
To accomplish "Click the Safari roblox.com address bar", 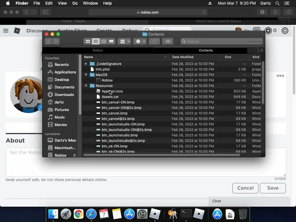I will point(148,12).
